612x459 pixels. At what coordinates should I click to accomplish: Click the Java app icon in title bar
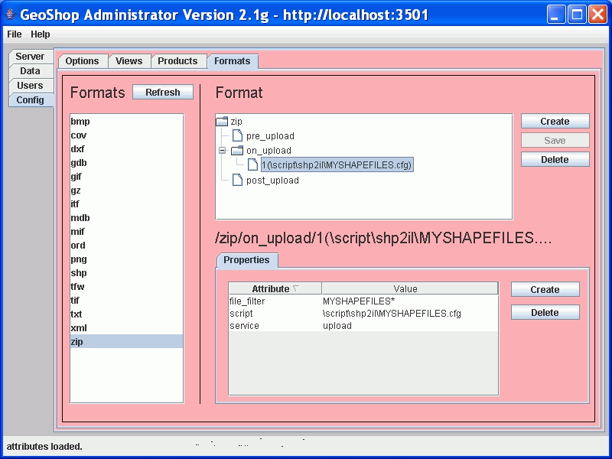(x=10, y=15)
